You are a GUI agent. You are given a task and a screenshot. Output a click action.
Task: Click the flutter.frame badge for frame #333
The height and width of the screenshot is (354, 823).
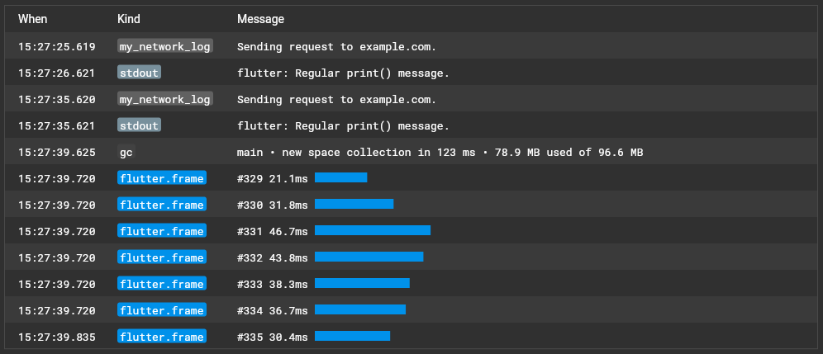coord(162,284)
